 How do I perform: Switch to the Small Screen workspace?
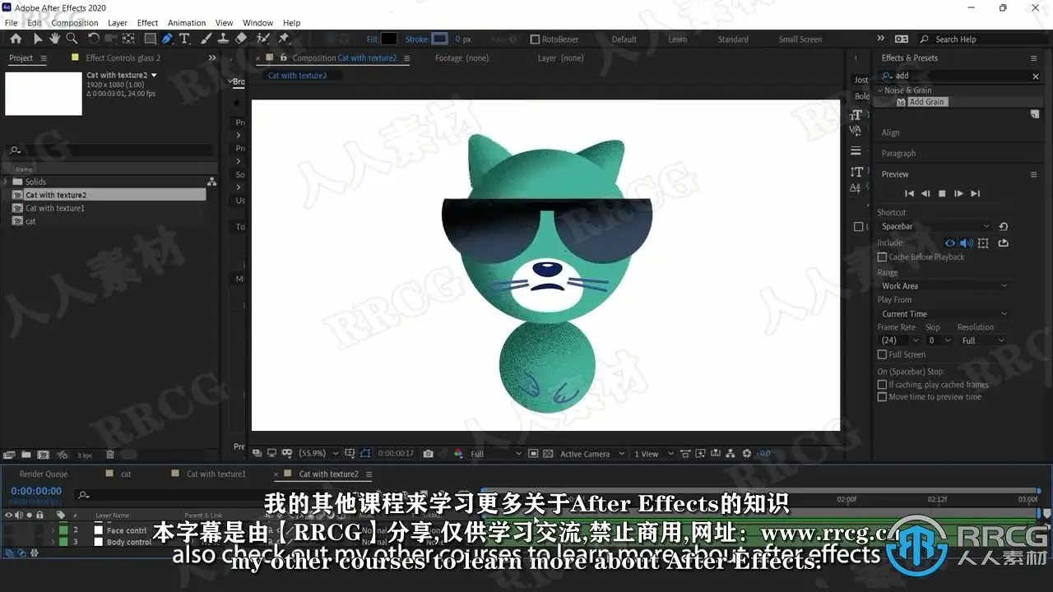800,39
